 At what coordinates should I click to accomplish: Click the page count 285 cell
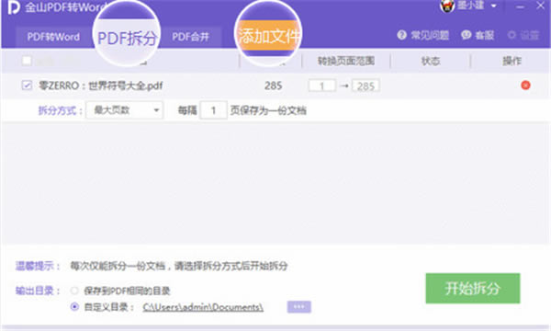click(x=273, y=86)
